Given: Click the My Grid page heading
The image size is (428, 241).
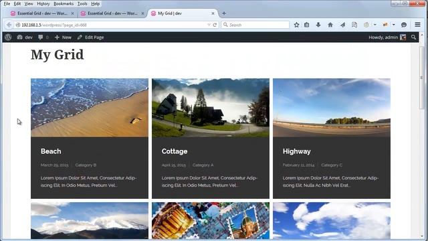Looking at the screenshot, I should [58, 55].
